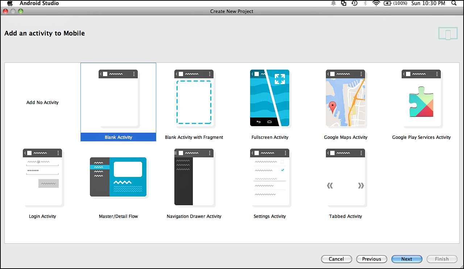Click the phone and tablet form-factor icon
Viewport: 464px width, 269px height.
(448, 33)
